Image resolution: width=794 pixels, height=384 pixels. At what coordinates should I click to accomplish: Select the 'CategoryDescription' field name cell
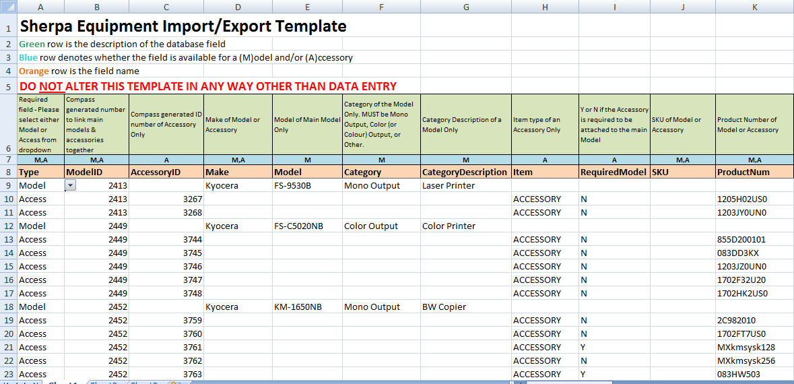pyautogui.click(x=466, y=172)
